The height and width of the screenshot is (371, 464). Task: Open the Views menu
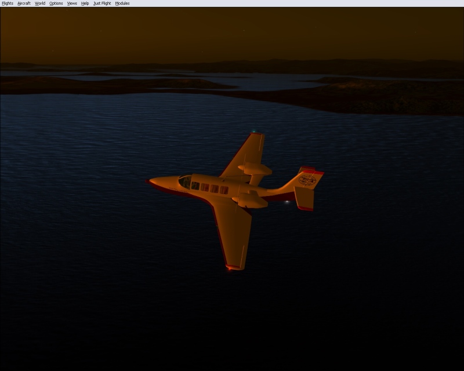click(x=72, y=3)
